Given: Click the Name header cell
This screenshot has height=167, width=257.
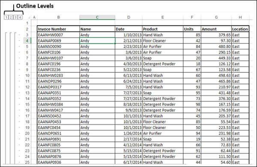Looking at the screenshot, I should click(x=97, y=29).
